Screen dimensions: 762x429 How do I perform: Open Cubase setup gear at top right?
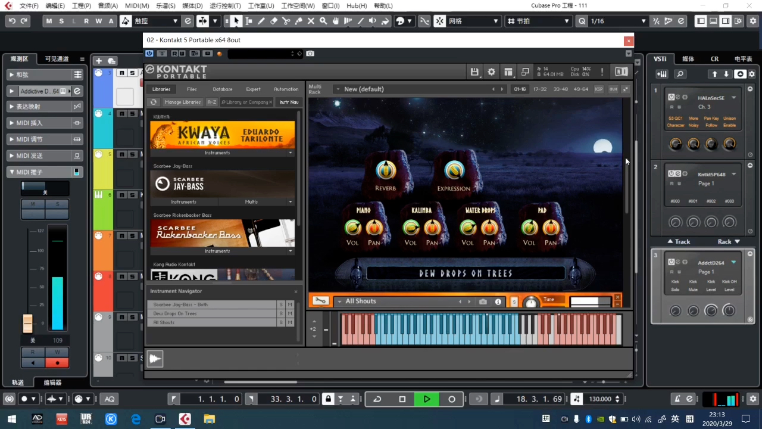coord(753,21)
